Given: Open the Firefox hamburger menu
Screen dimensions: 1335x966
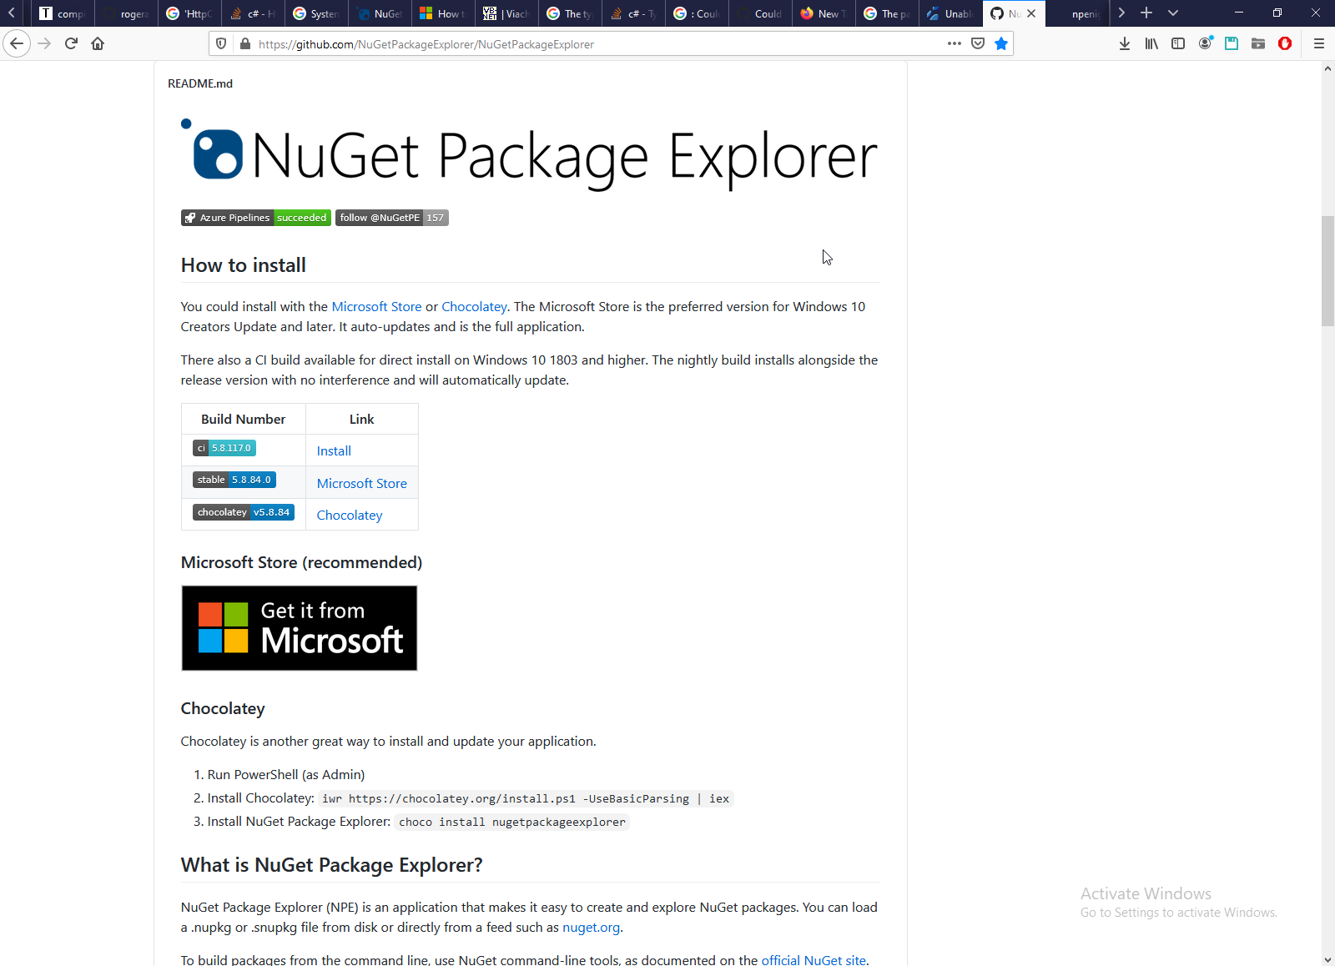Looking at the screenshot, I should pyautogui.click(x=1319, y=43).
